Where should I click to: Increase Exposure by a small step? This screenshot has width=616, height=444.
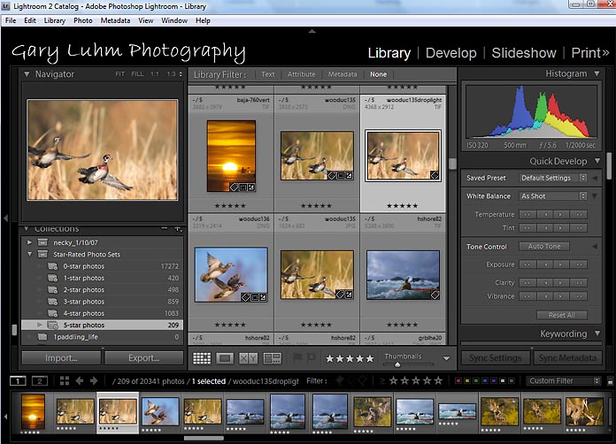tap(561, 264)
